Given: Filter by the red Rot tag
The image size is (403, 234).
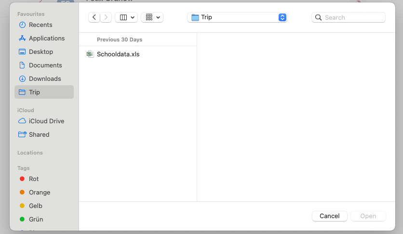Looking at the screenshot, I should pos(33,179).
